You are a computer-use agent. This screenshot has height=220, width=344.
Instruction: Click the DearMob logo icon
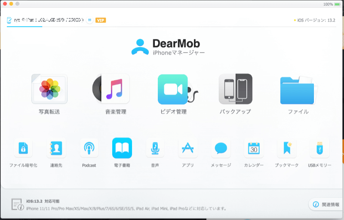(x=140, y=47)
